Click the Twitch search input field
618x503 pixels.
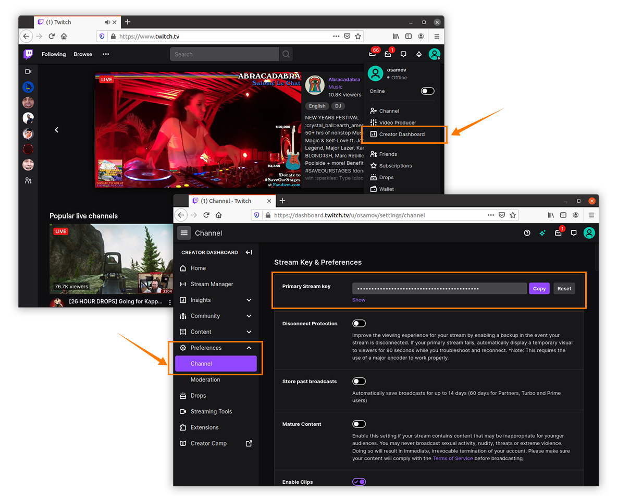[x=224, y=54]
